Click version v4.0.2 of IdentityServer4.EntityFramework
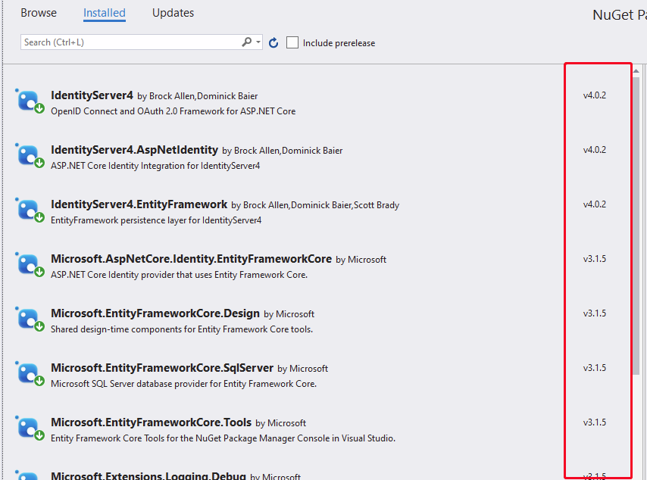Viewport: 647px width, 480px height. point(594,204)
